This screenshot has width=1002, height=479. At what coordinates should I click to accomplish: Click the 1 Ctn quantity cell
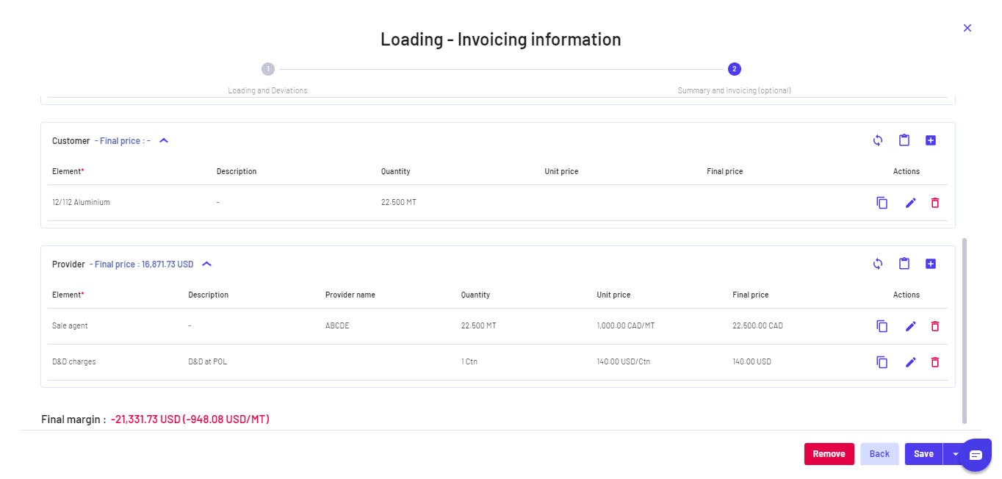click(469, 361)
